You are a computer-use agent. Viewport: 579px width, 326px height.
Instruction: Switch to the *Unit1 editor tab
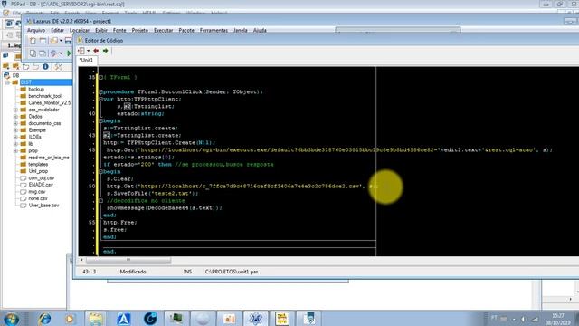pyautogui.click(x=87, y=61)
